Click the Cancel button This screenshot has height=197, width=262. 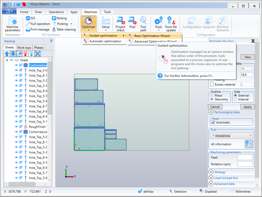point(215,107)
